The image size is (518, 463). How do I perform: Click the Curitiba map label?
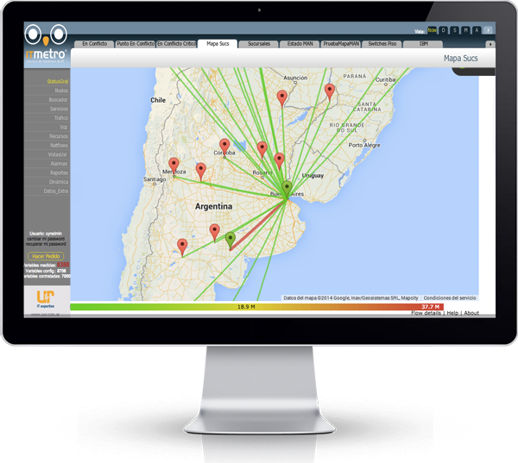point(385,80)
